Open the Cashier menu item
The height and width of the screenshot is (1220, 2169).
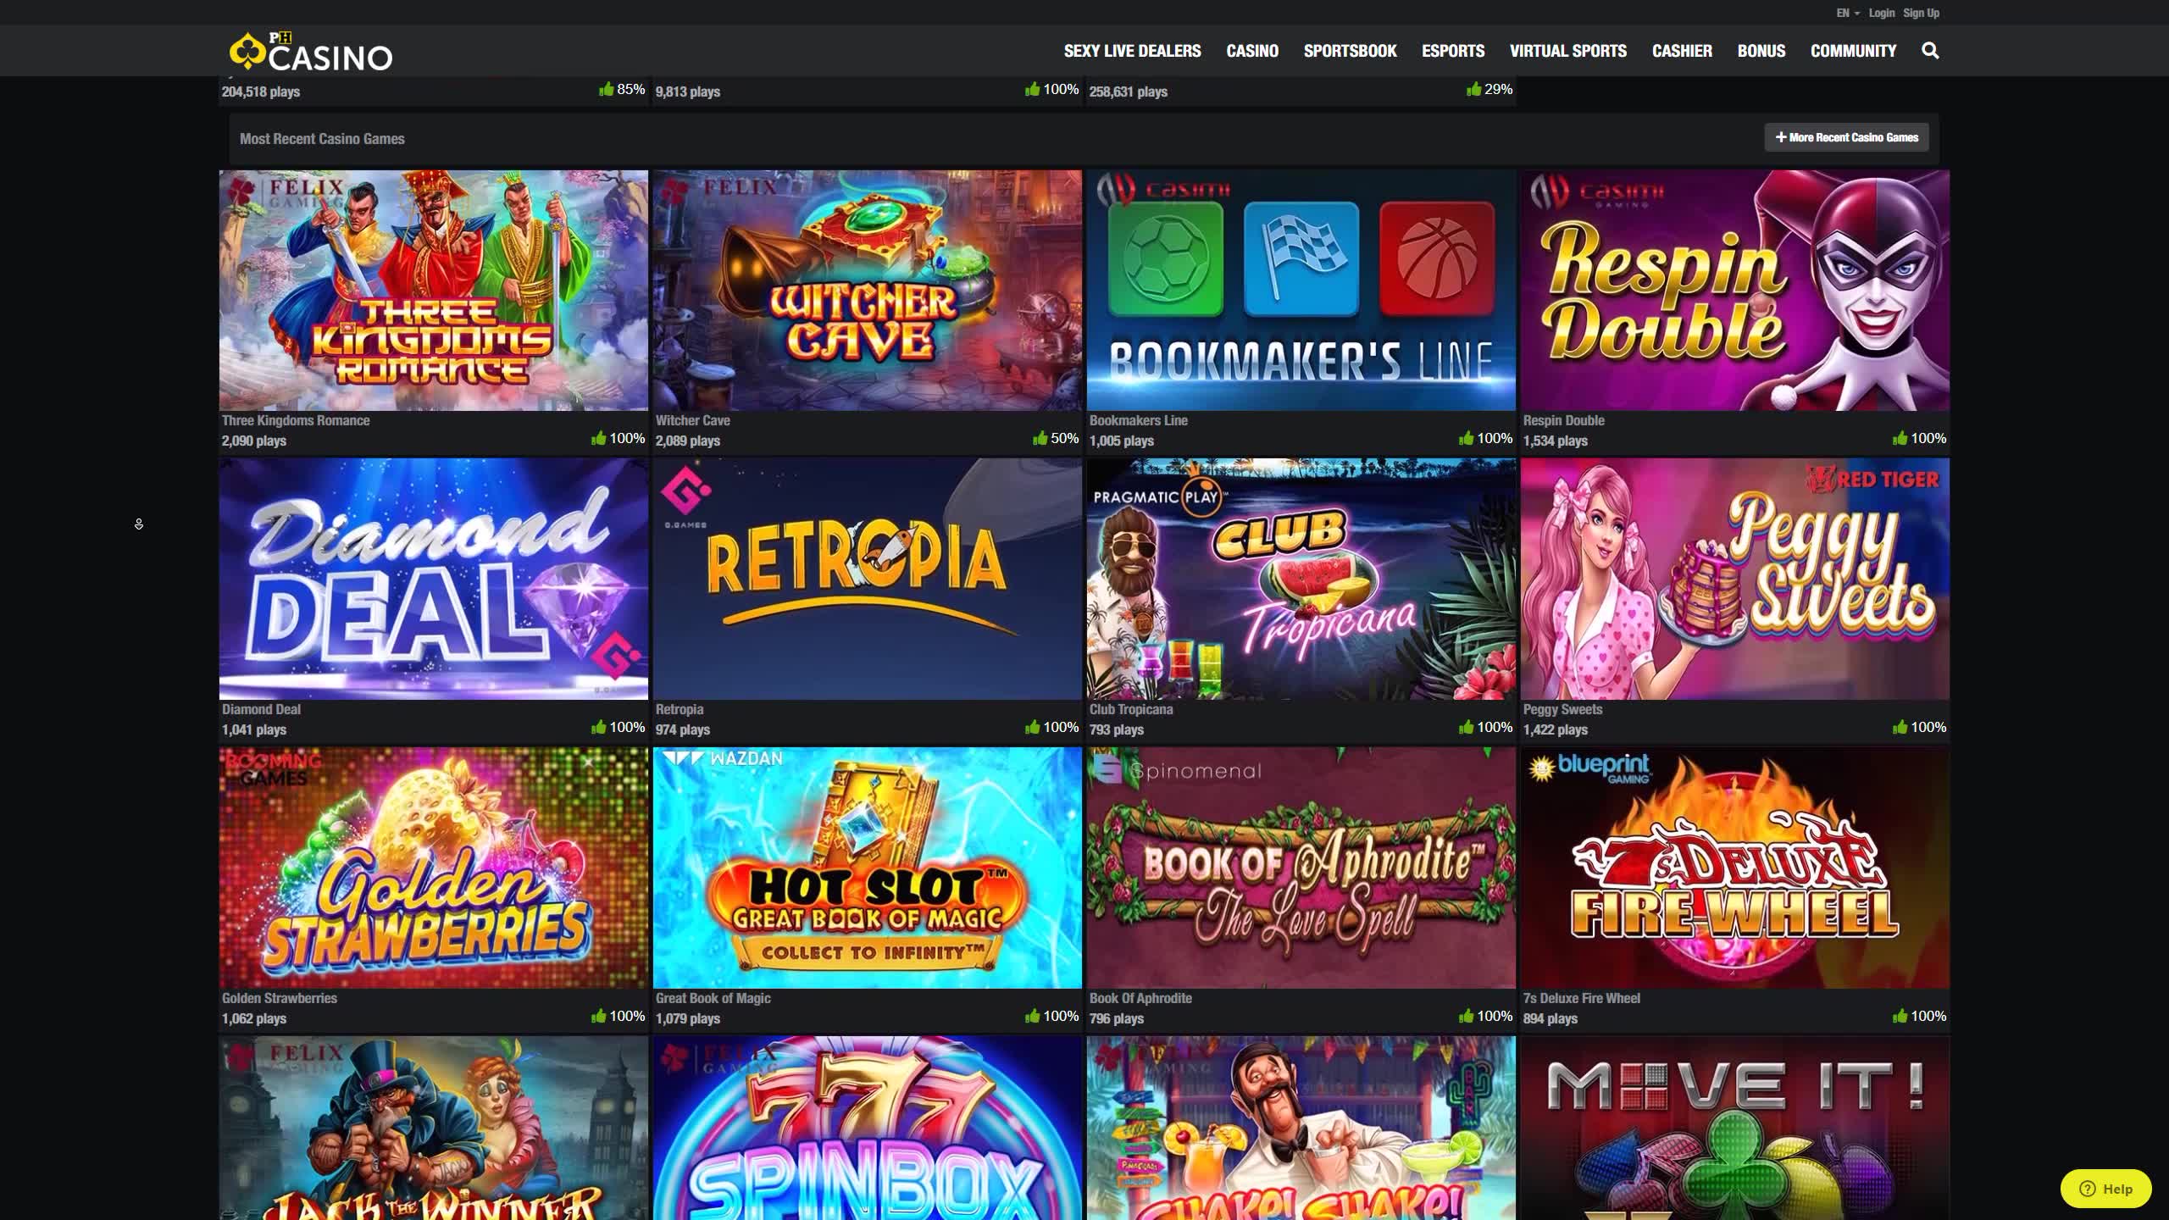[x=1682, y=51]
